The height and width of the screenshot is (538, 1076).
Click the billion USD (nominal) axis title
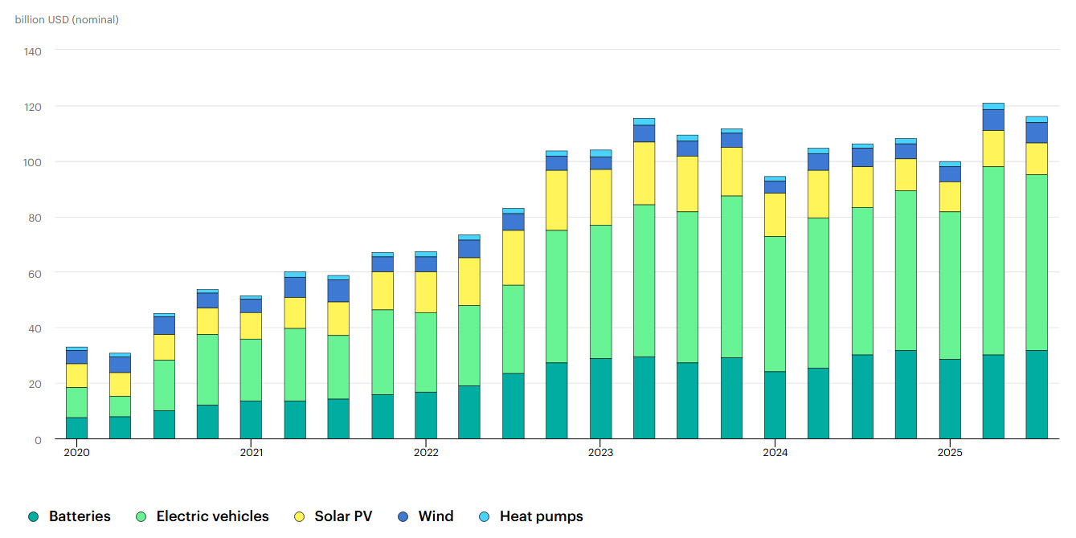coord(67,19)
